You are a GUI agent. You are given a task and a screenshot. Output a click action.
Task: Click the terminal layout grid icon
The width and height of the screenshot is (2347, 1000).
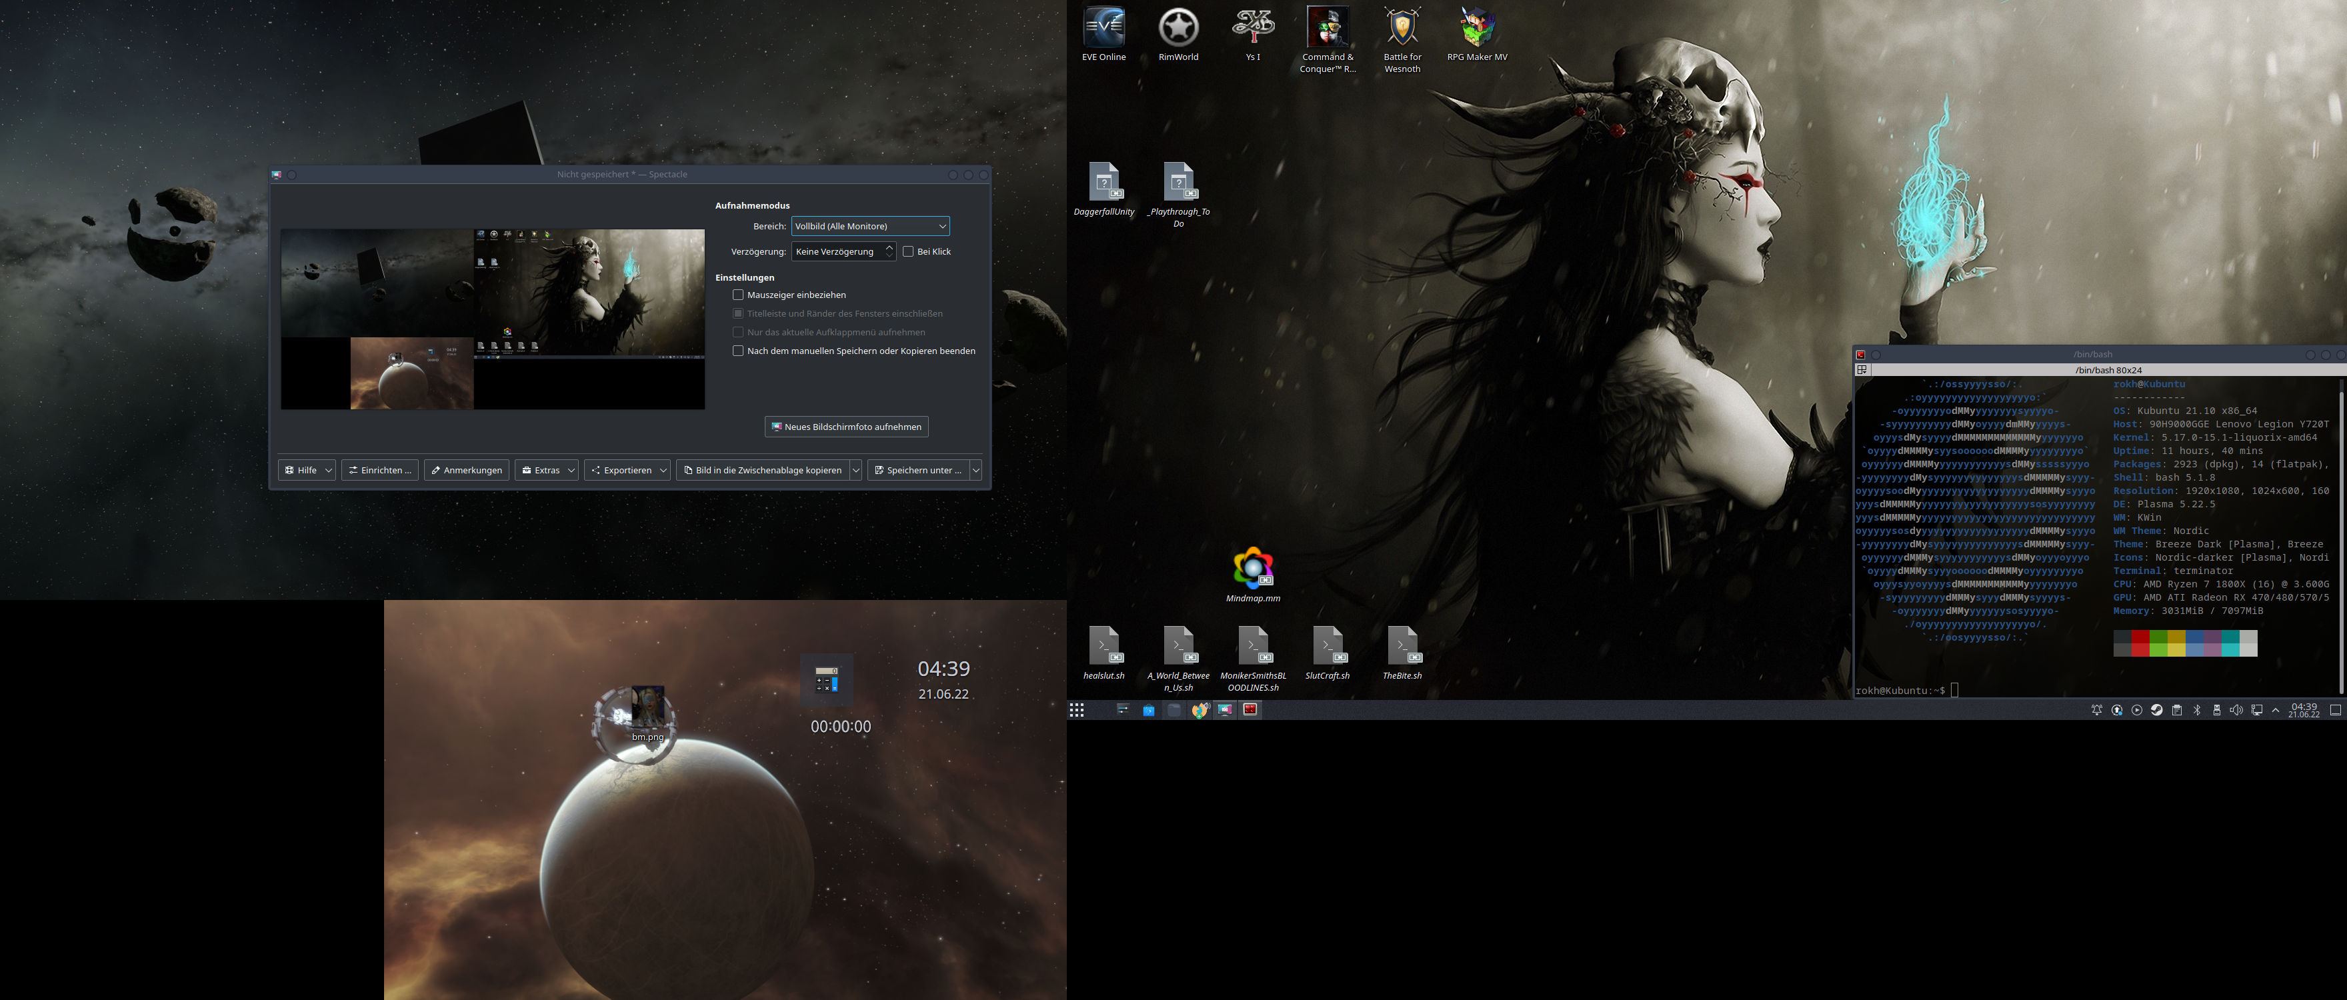click(1862, 370)
